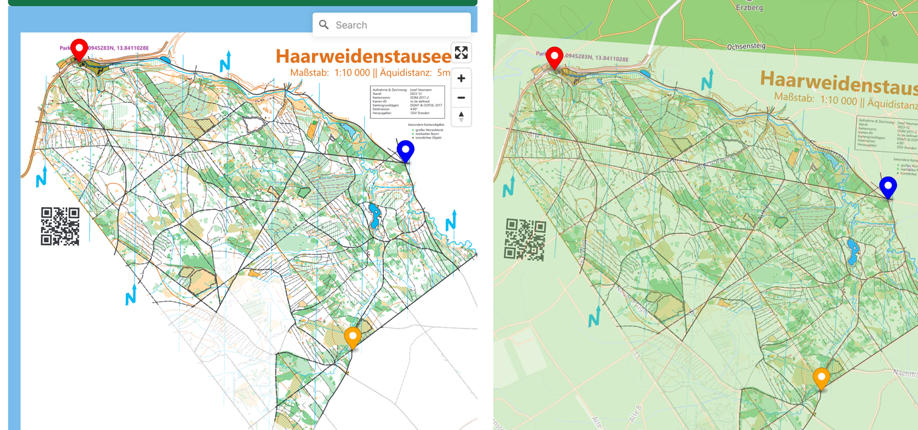
Task: Zoom in using the plus button
Action: [461, 78]
